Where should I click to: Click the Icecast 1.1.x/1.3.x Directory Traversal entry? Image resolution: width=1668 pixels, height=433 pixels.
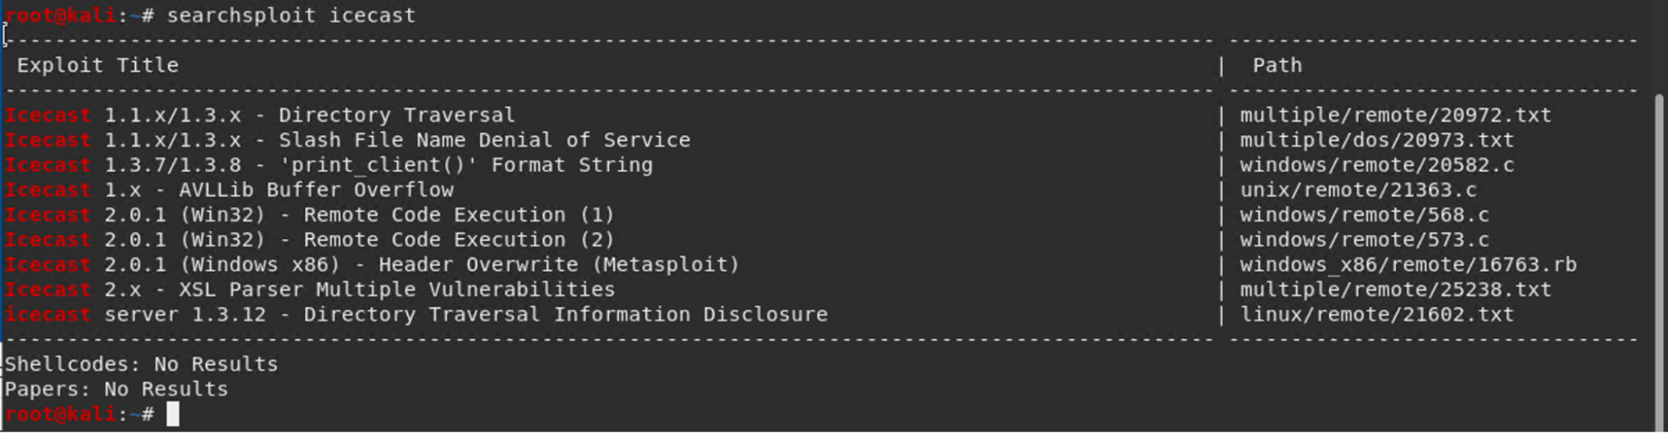click(x=260, y=115)
